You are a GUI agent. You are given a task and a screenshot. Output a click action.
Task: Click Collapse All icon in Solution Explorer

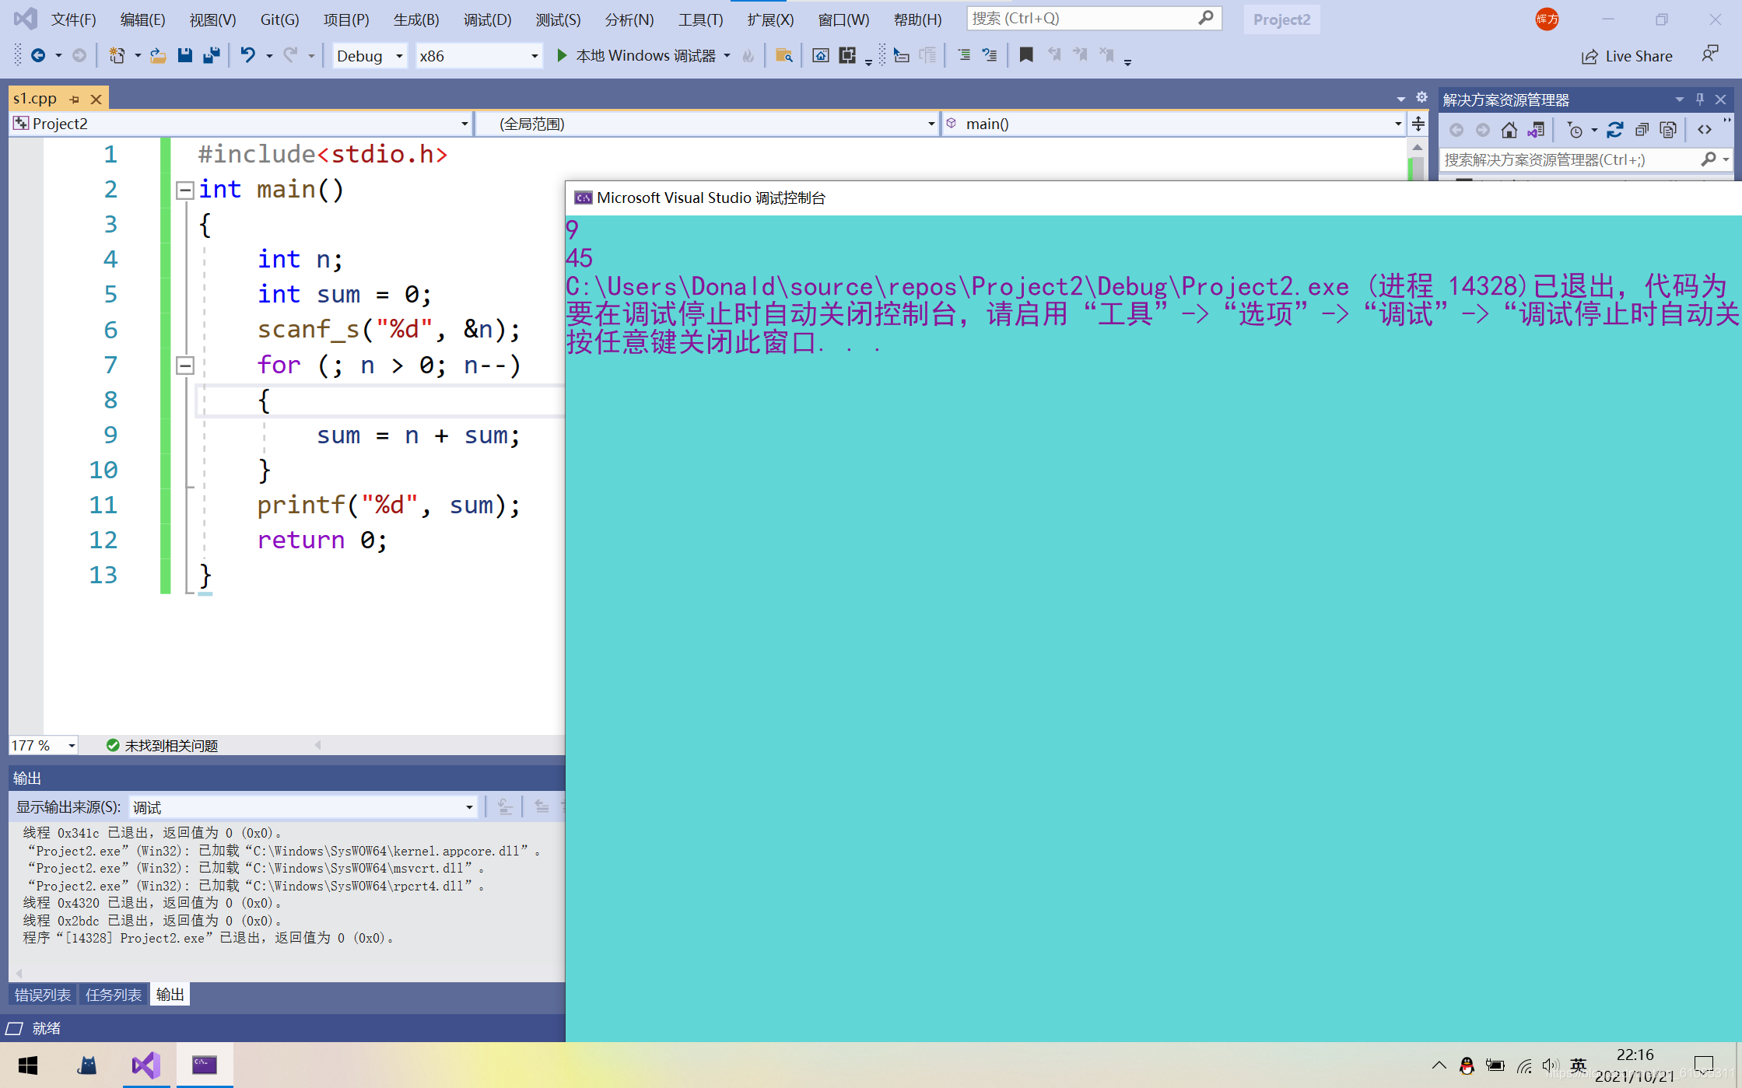[1642, 130]
